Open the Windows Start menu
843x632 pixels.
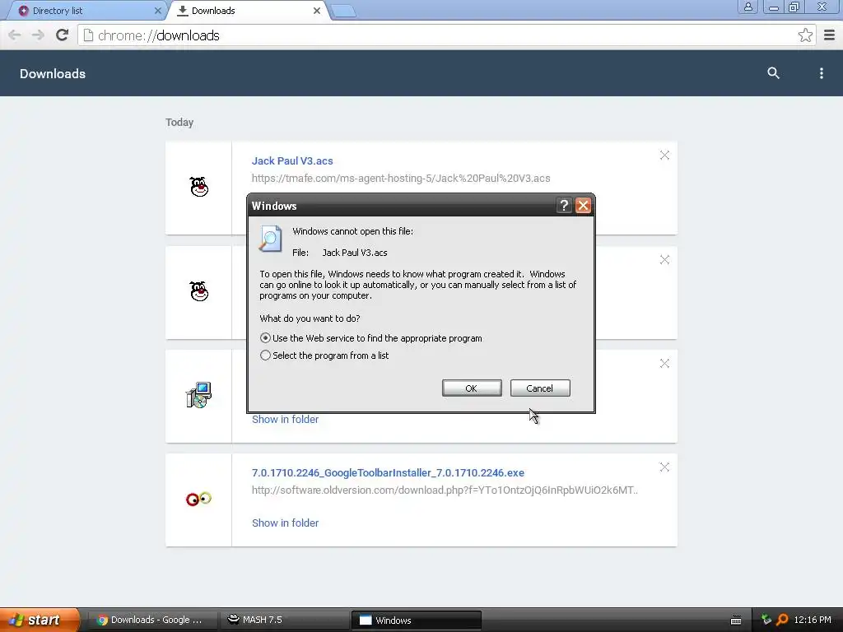pyautogui.click(x=40, y=620)
